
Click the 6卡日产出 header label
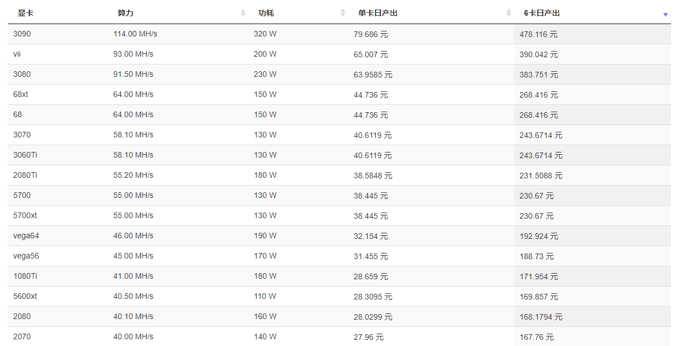tap(542, 13)
